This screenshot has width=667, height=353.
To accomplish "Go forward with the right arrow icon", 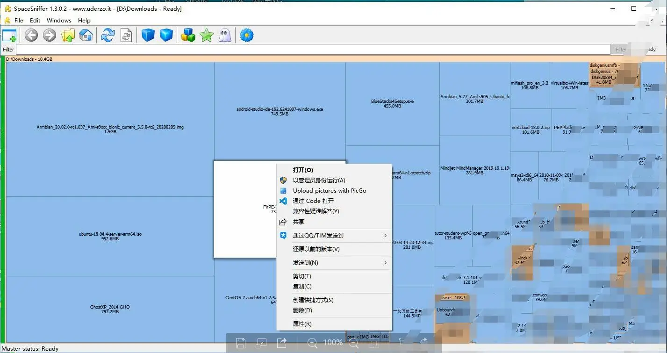I will coord(50,35).
